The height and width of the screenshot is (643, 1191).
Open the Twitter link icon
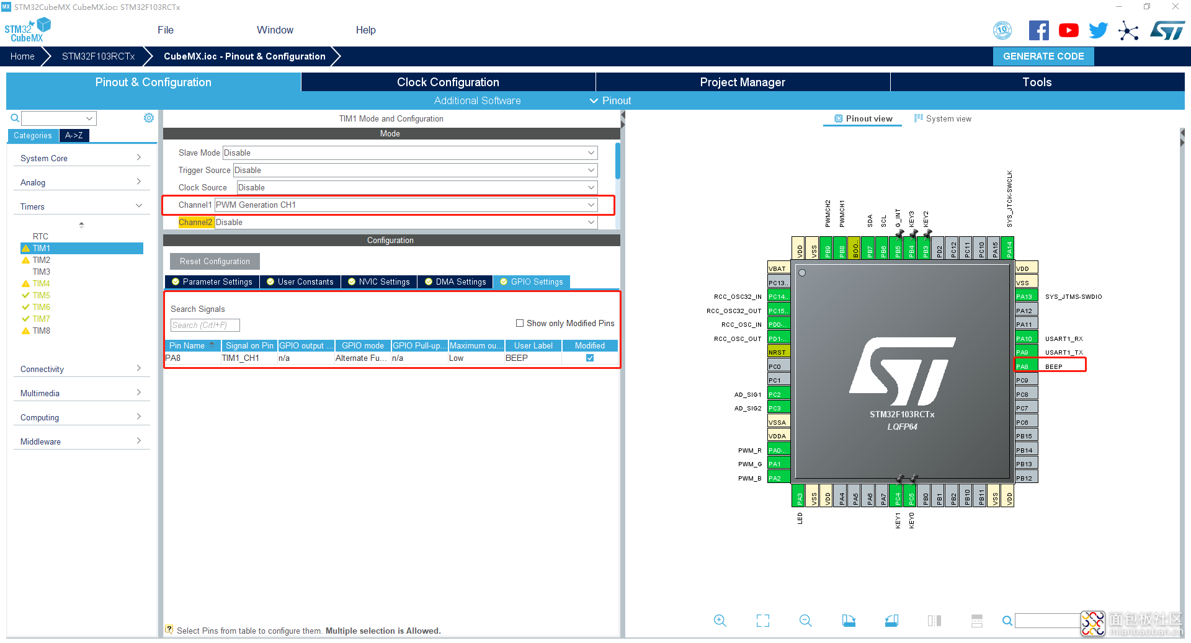pos(1099,30)
